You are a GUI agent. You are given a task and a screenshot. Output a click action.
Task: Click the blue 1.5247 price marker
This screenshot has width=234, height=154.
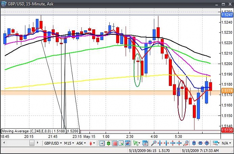227,15
